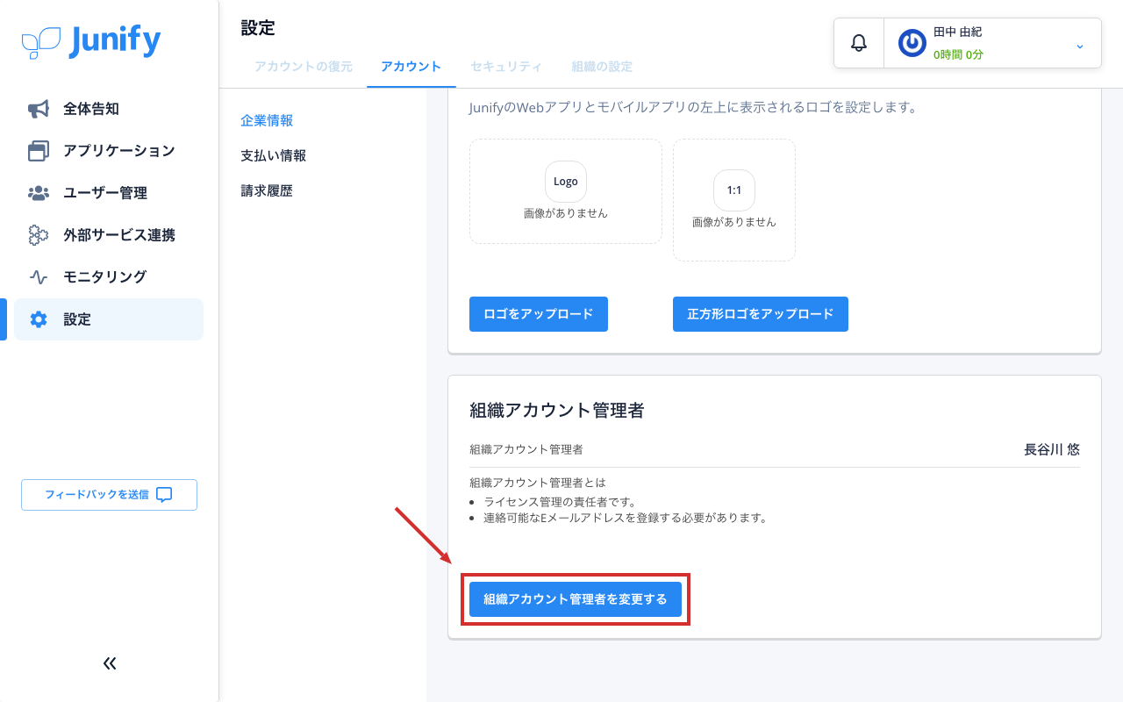Click 組織アカウント管理者を変更する button
Viewport: 1123px width, 702px height.
[576, 599]
